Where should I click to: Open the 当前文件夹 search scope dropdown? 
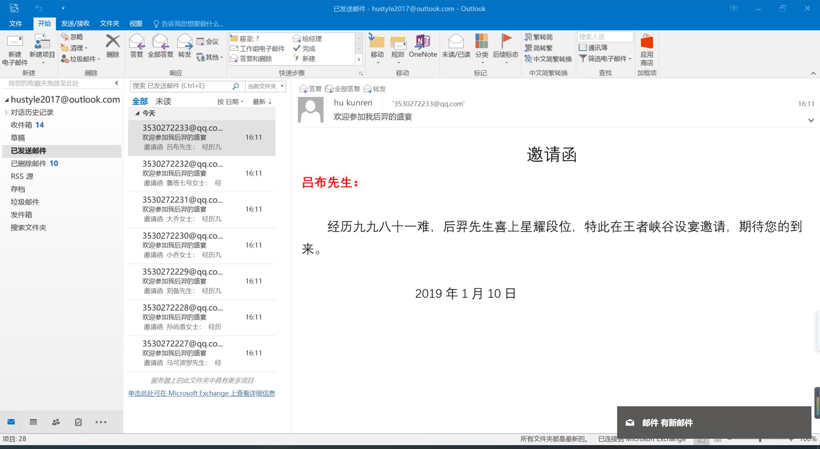click(265, 86)
